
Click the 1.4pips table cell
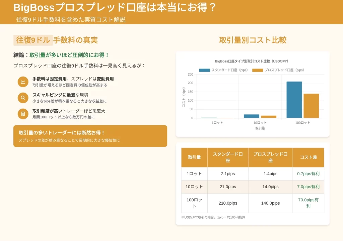point(270,174)
